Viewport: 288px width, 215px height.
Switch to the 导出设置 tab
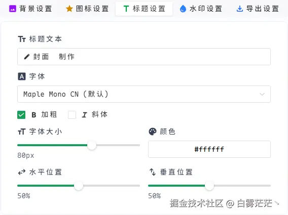pos(258,9)
